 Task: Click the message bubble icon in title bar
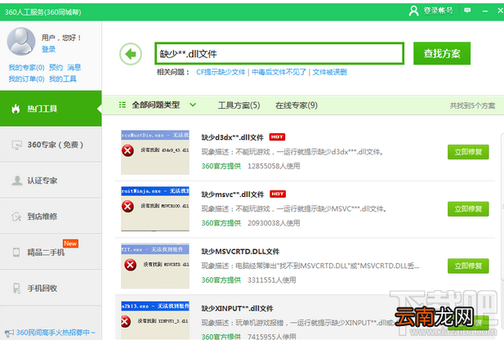click(467, 11)
